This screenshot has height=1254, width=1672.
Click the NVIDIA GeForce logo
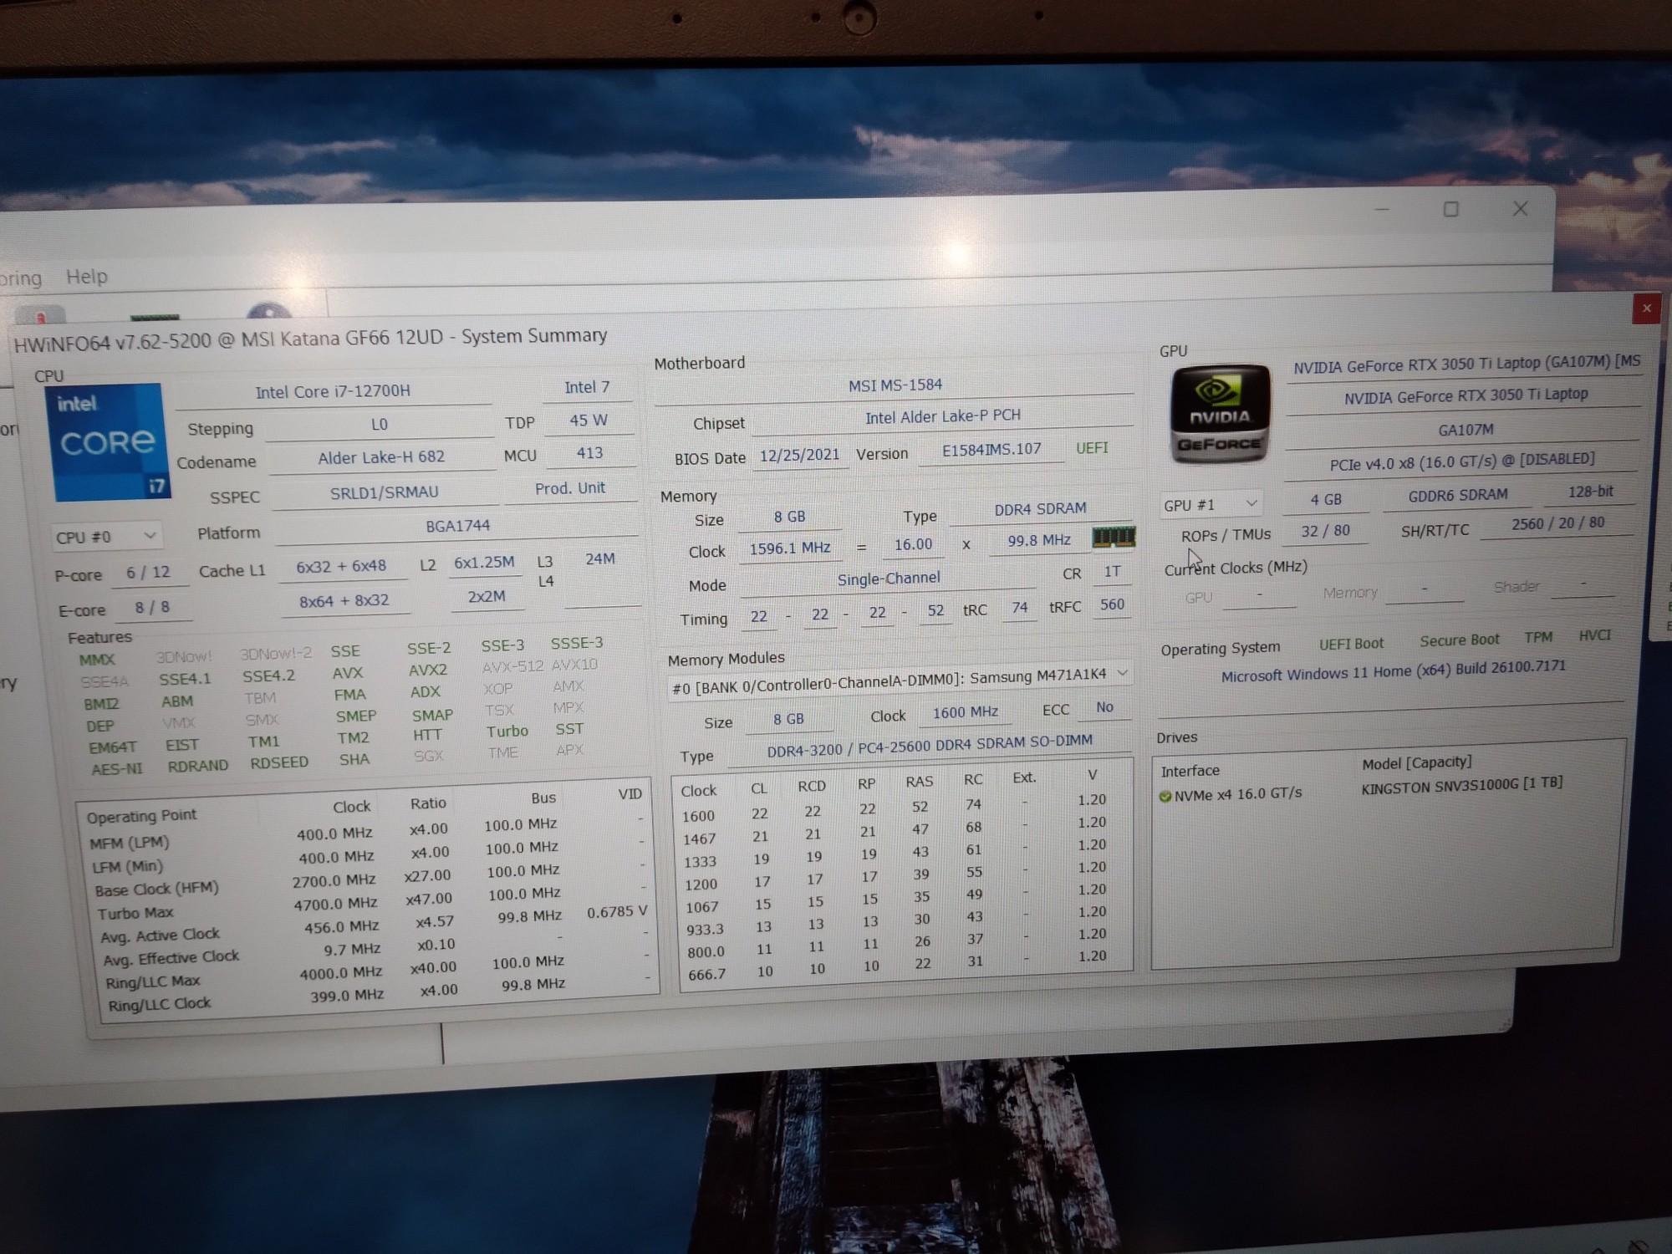pos(1219,414)
